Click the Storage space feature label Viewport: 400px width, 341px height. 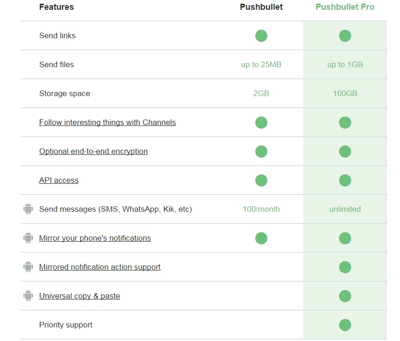(x=65, y=94)
